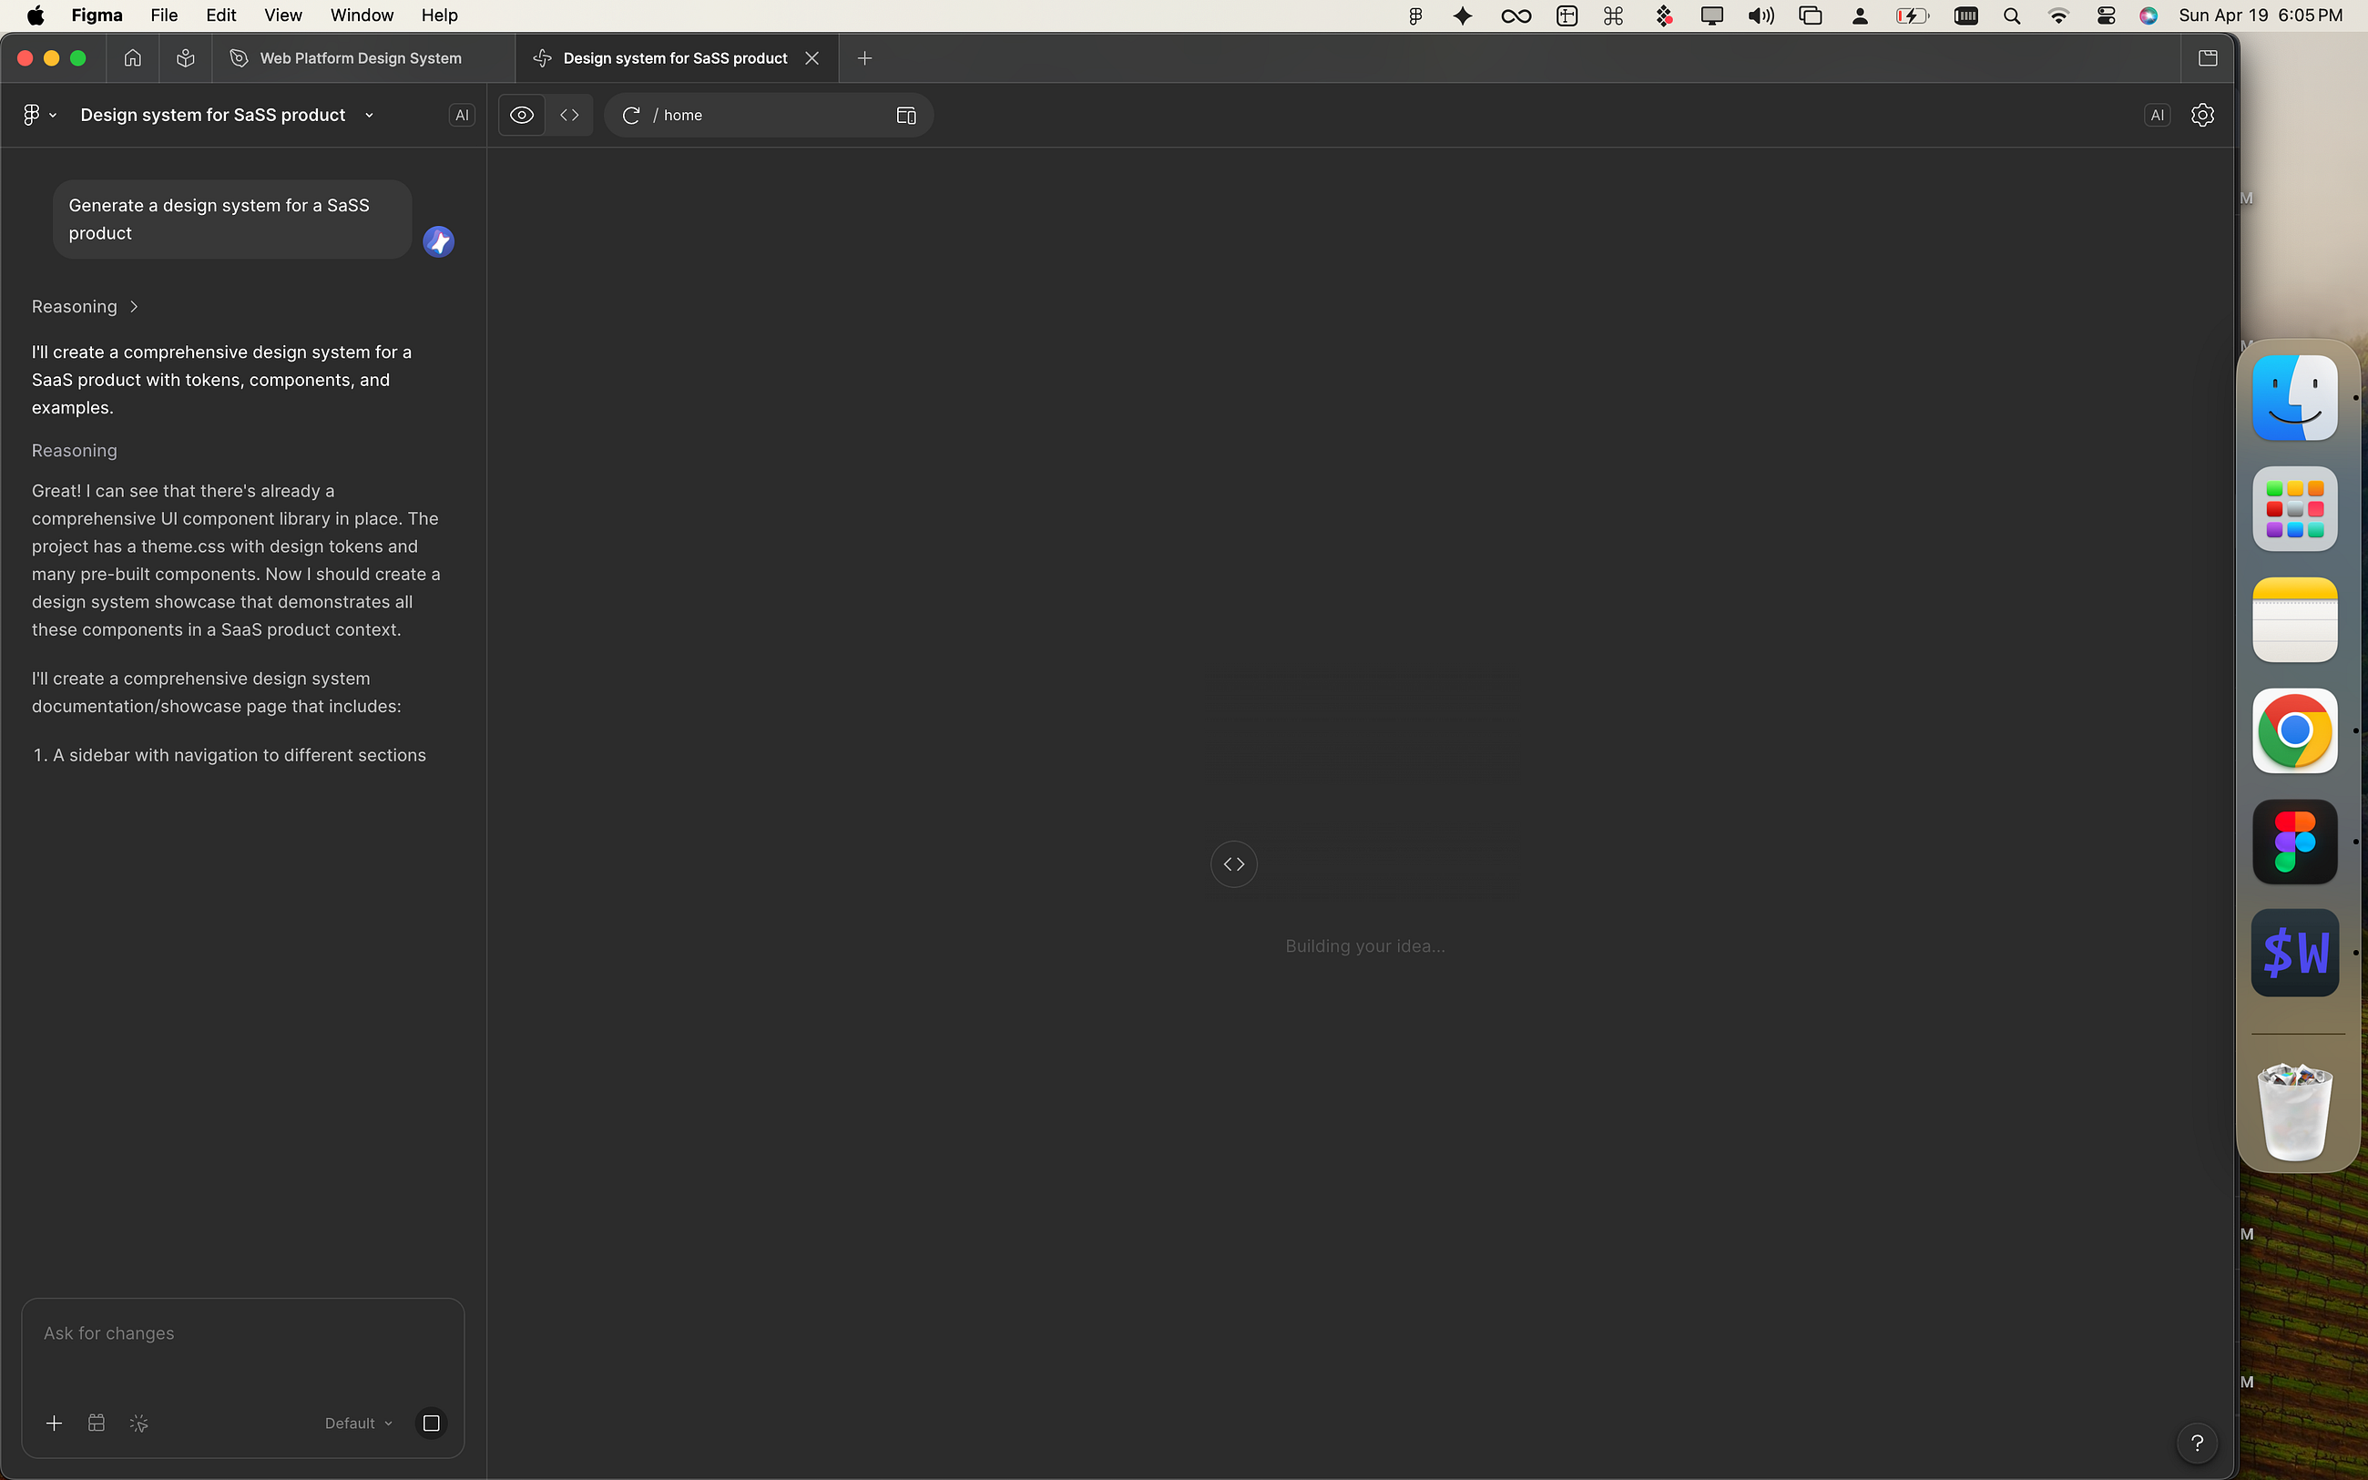Open the Figma app menu
The image size is (2368, 1480).
click(97, 15)
